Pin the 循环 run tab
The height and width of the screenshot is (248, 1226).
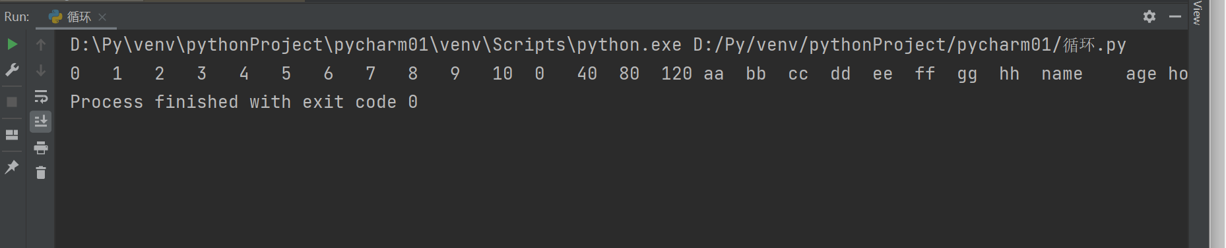pyautogui.click(x=12, y=167)
